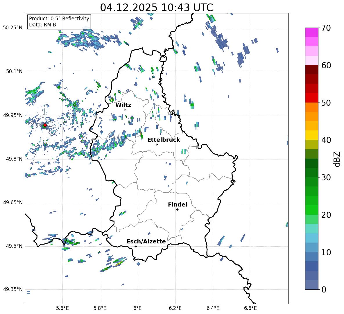
Task: Click the cross marker below Wiltz
Action: tap(125, 110)
